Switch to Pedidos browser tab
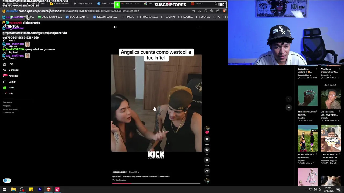Image resolution: width=344 pixels, height=193 pixels. [x=197, y=3]
